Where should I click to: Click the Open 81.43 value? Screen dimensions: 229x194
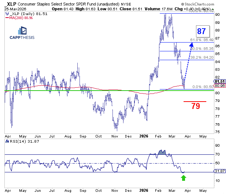pos(63,9)
